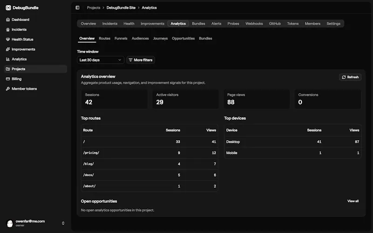
Task: Click the root "/" route row
Action: click(x=149, y=142)
